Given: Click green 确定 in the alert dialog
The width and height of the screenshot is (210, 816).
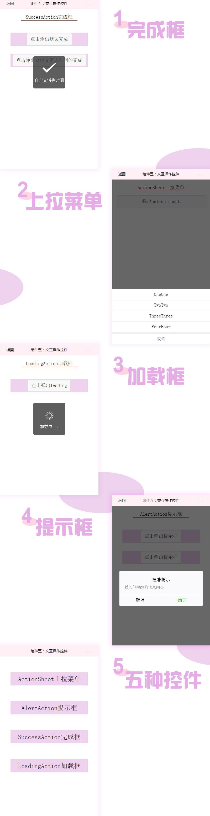Looking at the screenshot, I should 182,600.
